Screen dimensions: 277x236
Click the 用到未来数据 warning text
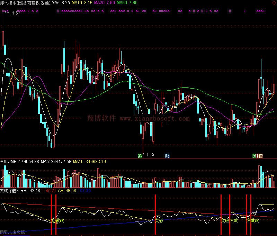pos(12,233)
